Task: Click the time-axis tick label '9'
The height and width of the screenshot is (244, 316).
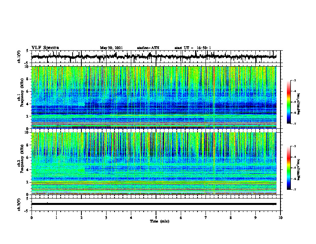Action: point(255,218)
